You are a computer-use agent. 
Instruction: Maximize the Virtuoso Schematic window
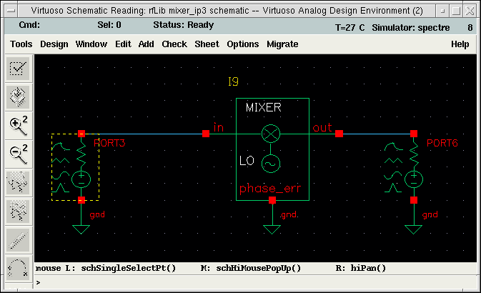(x=456, y=11)
